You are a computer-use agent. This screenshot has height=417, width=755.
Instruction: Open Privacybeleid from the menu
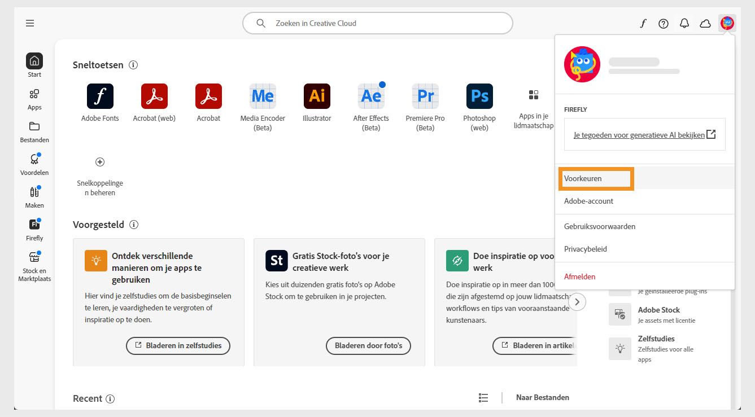click(645, 249)
